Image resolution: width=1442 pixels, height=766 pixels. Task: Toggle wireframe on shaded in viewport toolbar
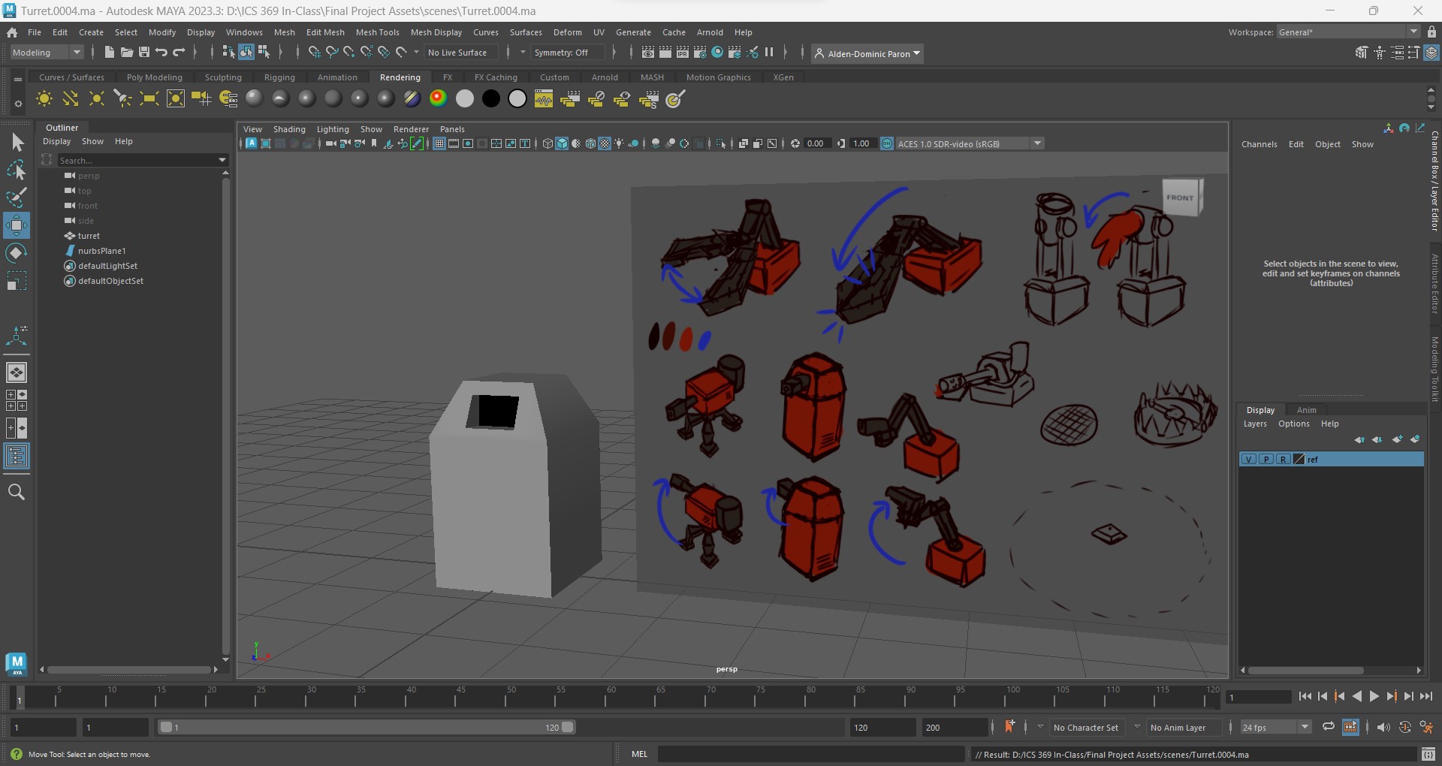[x=590, y=143]
